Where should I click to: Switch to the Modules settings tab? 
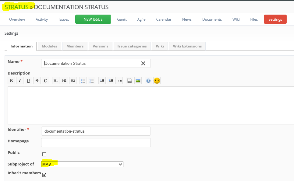pos(49,46)
